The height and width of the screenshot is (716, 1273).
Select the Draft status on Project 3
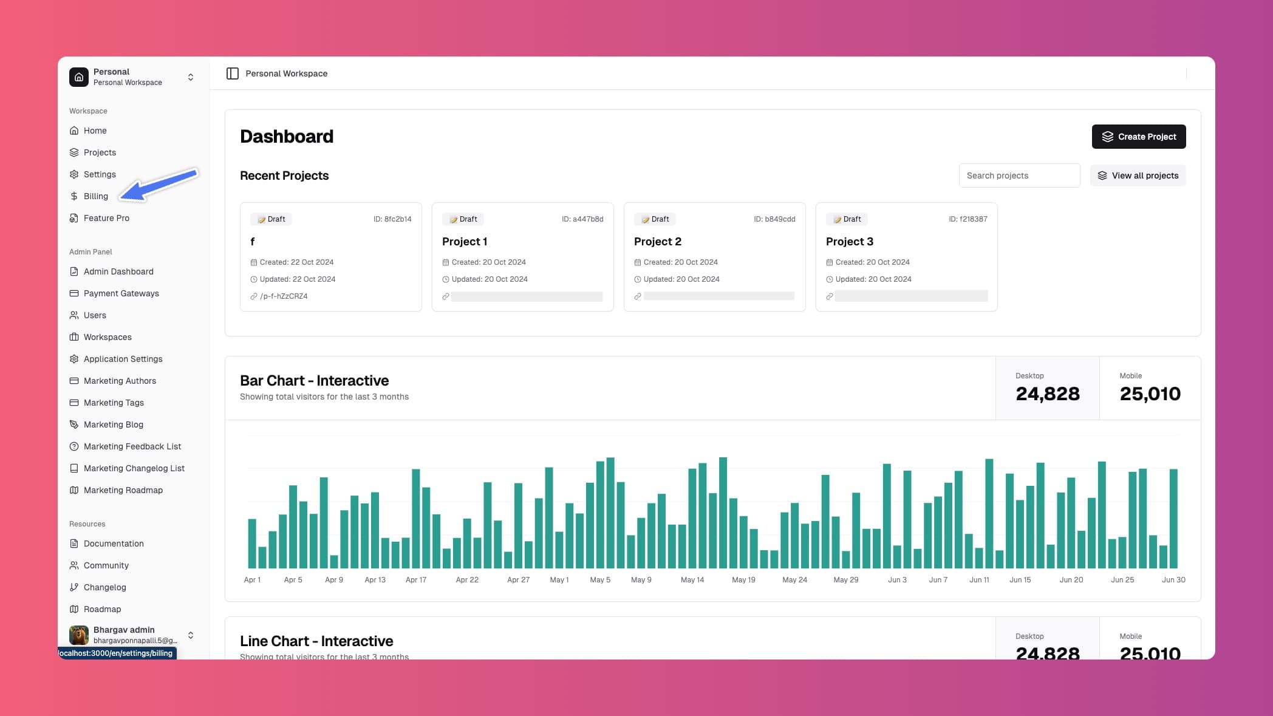[x=847, y=219]
